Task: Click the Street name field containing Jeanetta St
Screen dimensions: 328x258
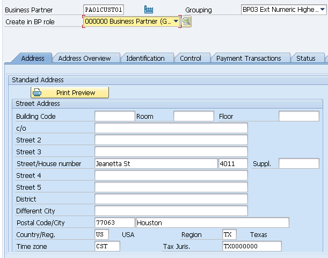Action: point(155,163)
